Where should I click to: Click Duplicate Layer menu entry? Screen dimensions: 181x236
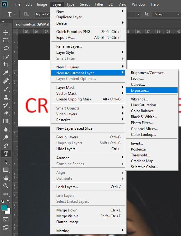tap(88, 17)
